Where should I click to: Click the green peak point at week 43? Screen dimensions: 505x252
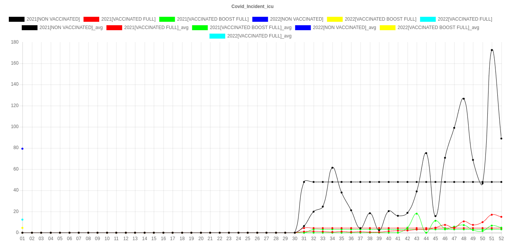pyautogui.click(x=416, y=214)
